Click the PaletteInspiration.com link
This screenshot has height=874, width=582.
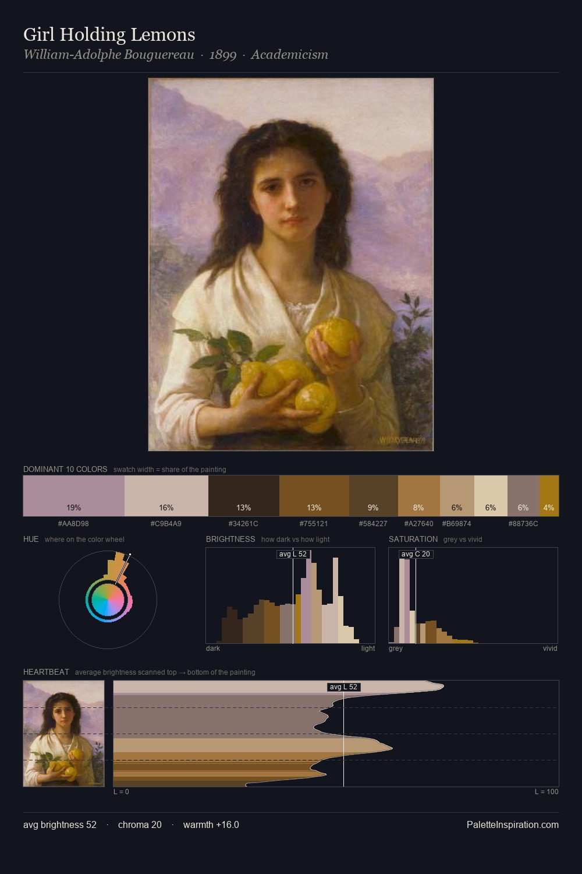[513, 824]
